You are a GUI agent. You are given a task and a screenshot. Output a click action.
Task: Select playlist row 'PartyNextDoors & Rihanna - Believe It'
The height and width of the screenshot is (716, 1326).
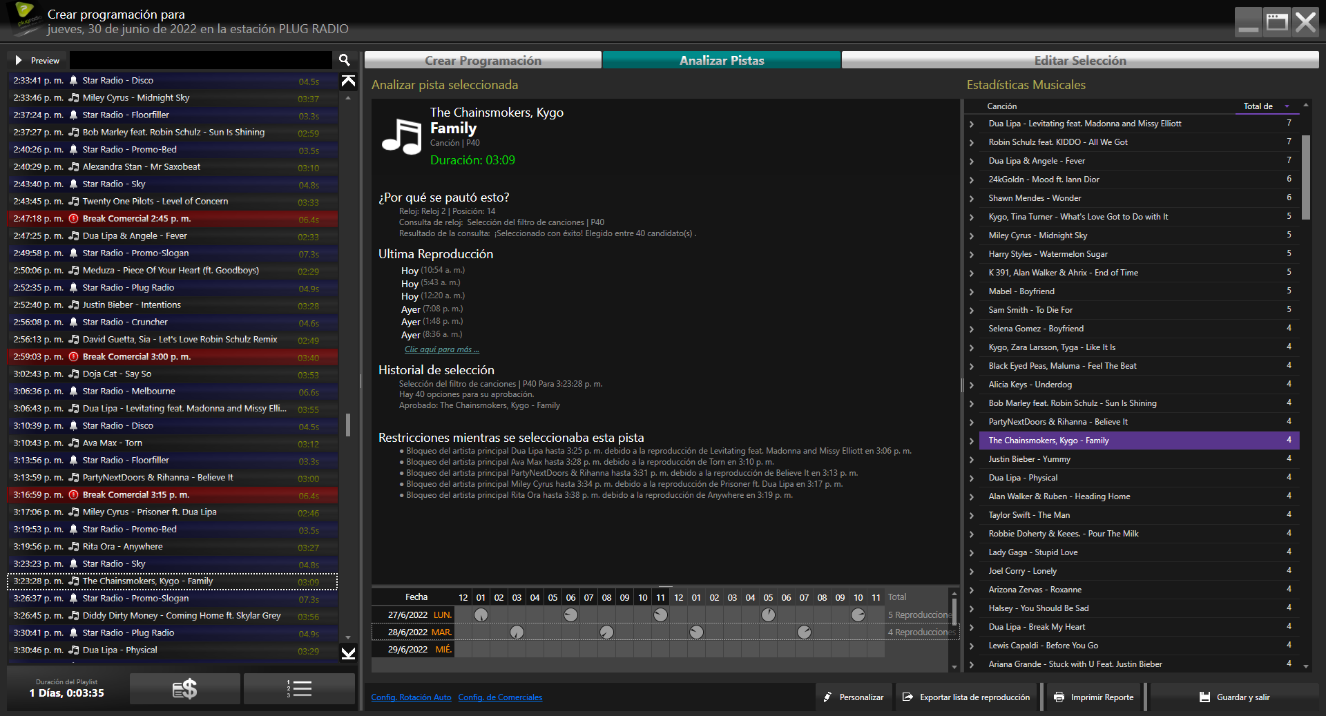173,478
